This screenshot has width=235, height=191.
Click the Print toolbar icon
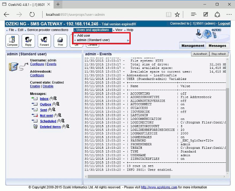[x=60, y=41]
